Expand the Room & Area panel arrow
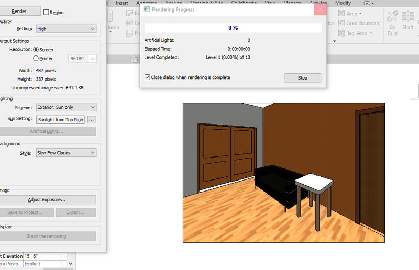This screenshot has width=419, height=270. (334, 41)
